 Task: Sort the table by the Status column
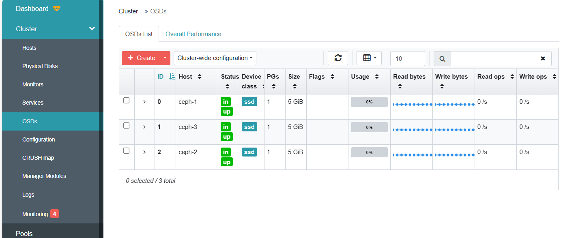[x=227, y=86]
